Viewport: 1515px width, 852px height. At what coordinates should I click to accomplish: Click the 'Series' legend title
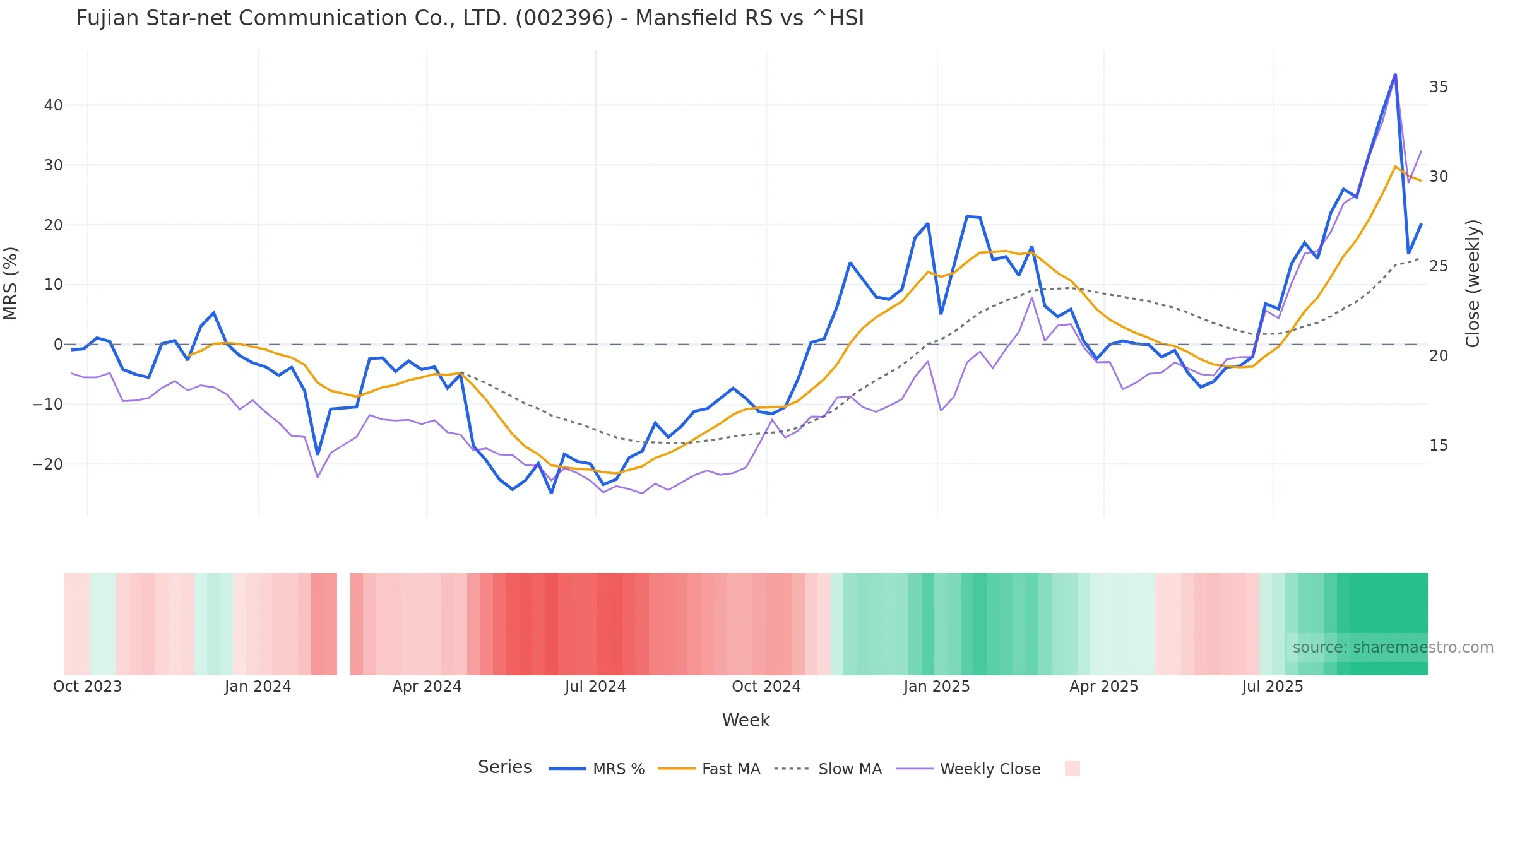click(505, 767)
